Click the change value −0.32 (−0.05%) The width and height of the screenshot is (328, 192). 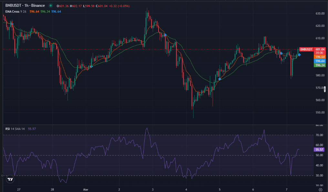(x=119, y=6)
